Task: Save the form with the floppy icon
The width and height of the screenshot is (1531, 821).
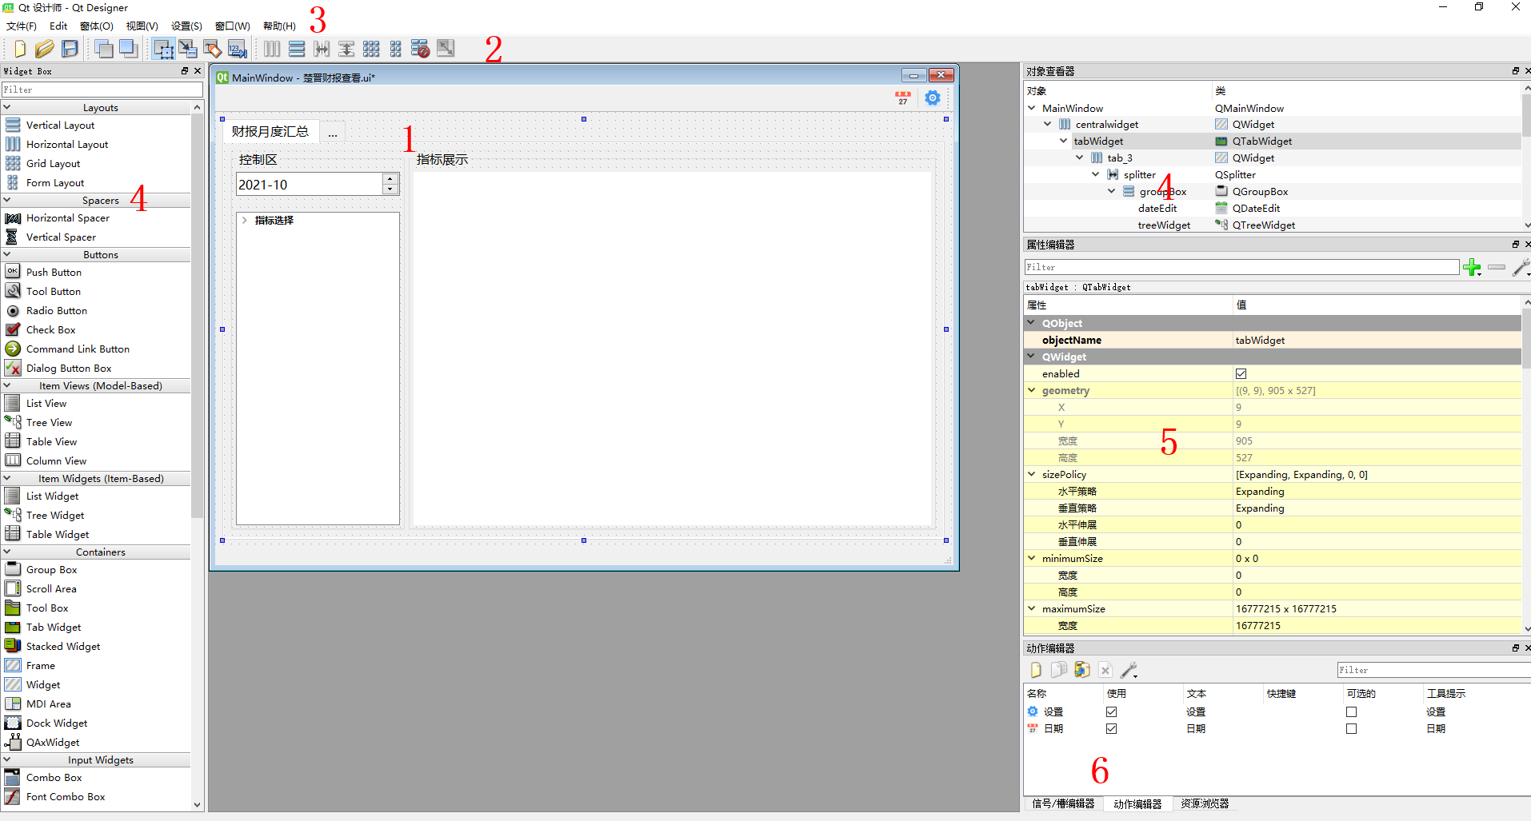Action: tap(70, 49)
